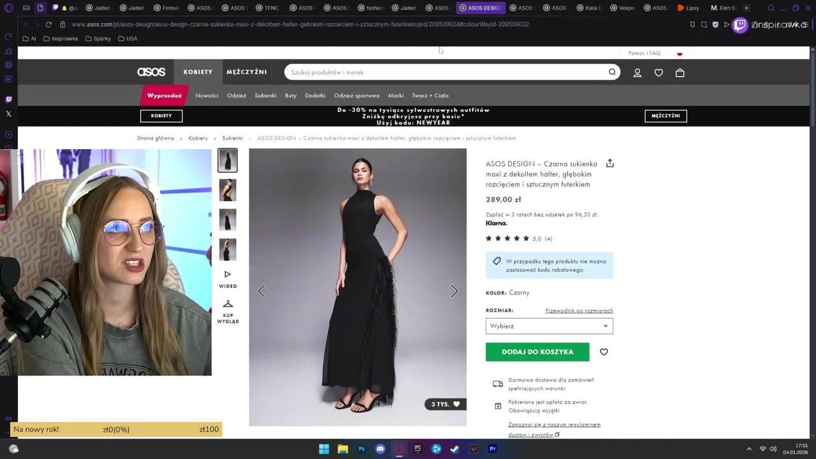Open Przewodnik po rozmiarach link
The height and width of the screenshot is (459, 816).
pos(579,310)
